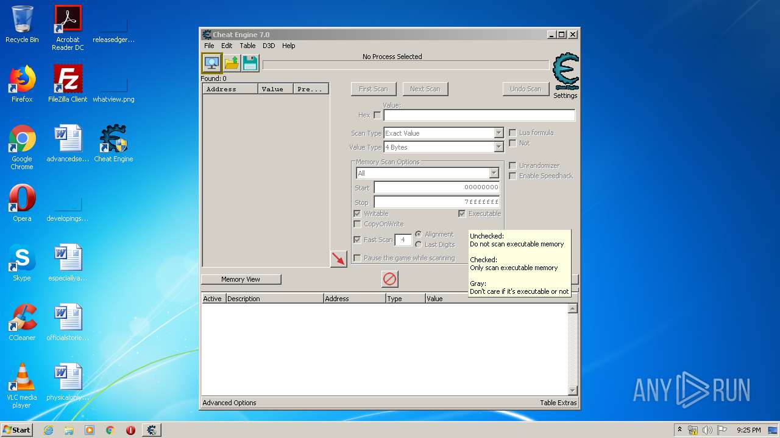Click the scan Value input field

click(479, 115)
